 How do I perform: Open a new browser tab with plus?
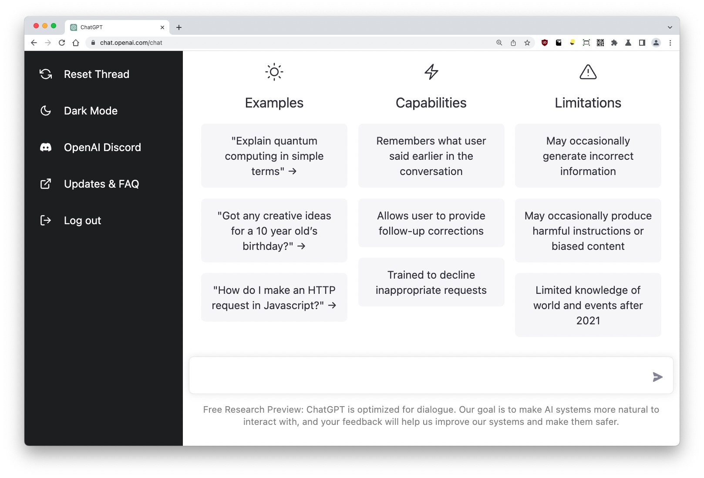[x=179, y=27]
